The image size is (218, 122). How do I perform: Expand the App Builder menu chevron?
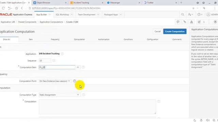(50, 14)
